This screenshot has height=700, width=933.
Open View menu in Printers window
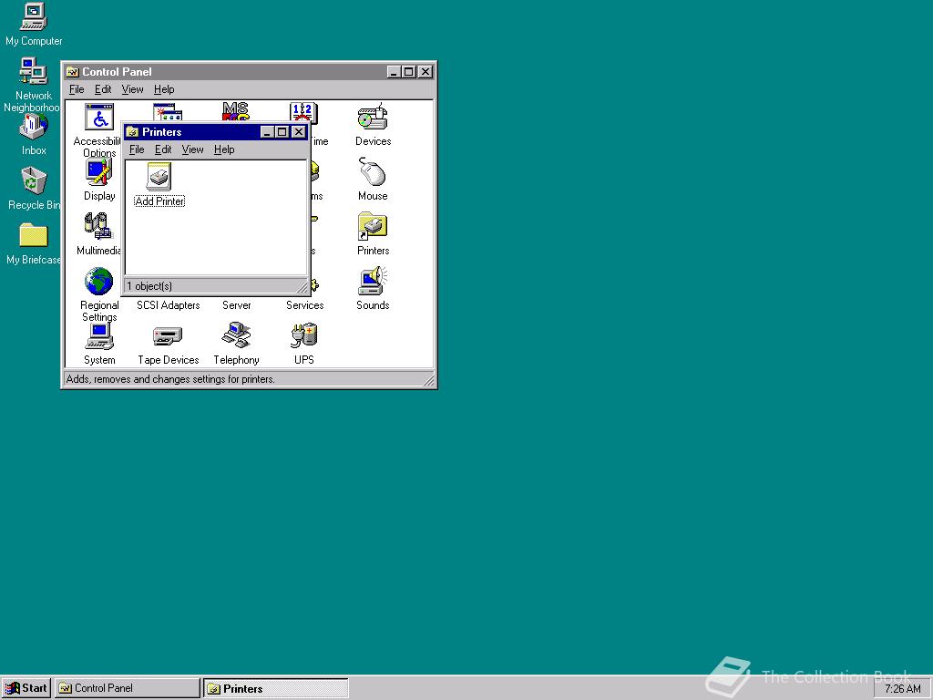(x=193, y=149)
